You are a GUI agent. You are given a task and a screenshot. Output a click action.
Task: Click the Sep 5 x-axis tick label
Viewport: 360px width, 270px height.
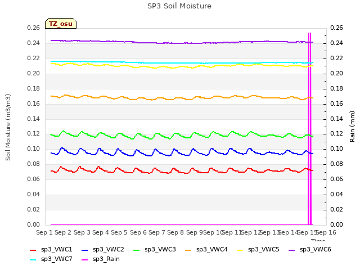tap(119, 232)
